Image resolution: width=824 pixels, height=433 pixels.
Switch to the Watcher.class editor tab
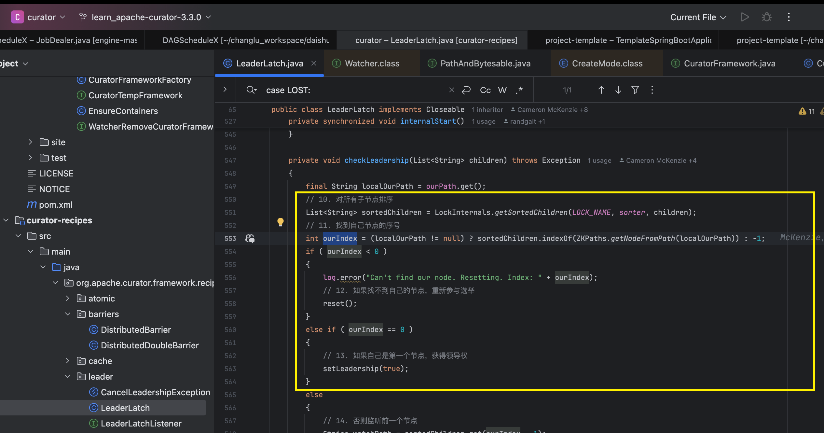(x=372, y=63)
